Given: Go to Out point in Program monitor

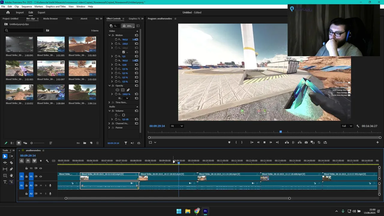Looking at the screenshot, I should tap(277, 142).
